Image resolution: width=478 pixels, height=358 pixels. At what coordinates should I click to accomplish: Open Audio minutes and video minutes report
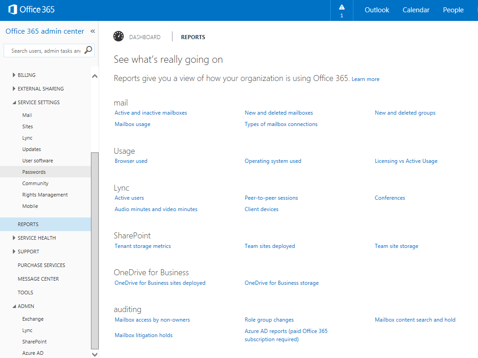tap(156, 209)
